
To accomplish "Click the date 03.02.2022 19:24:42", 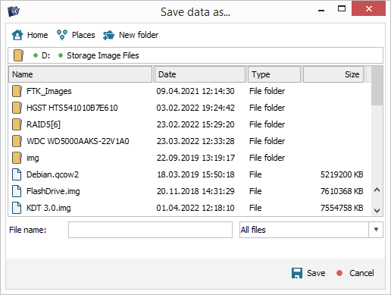I will click(195, 108).
